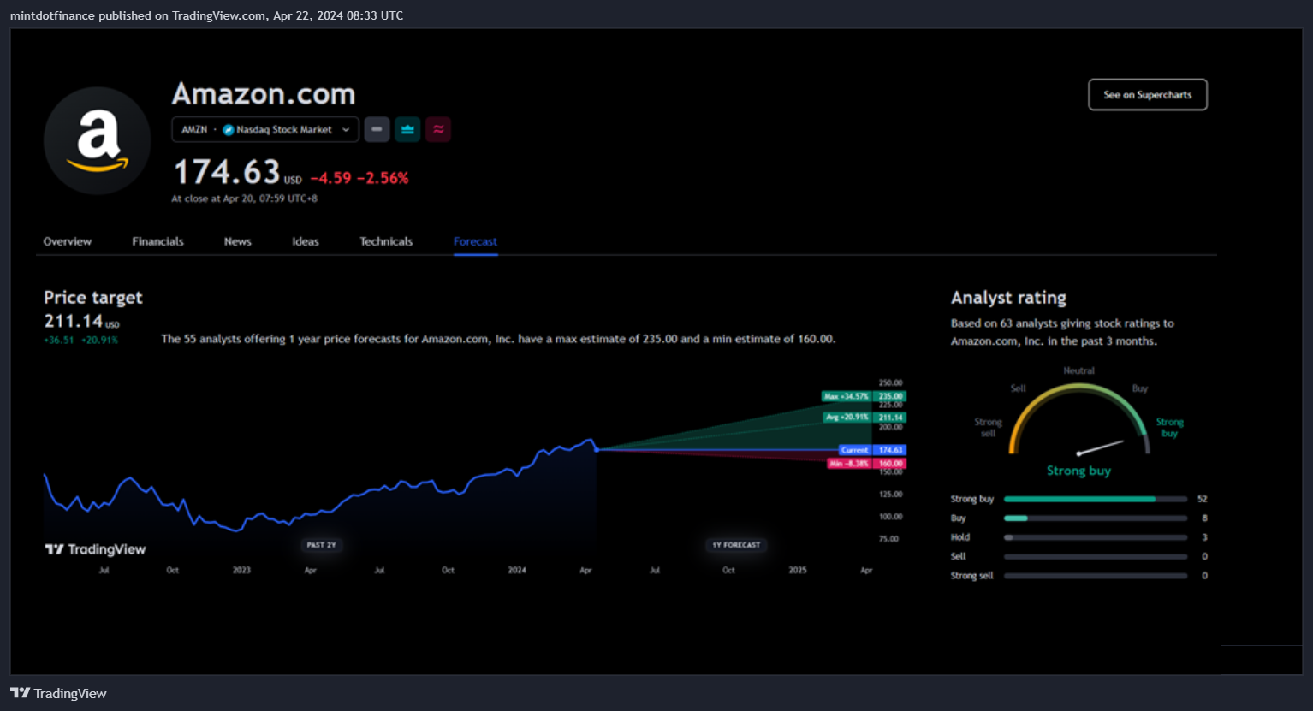
Task: Click the footer TradingView logo below the snapshot
Action: tap(58, 693)
